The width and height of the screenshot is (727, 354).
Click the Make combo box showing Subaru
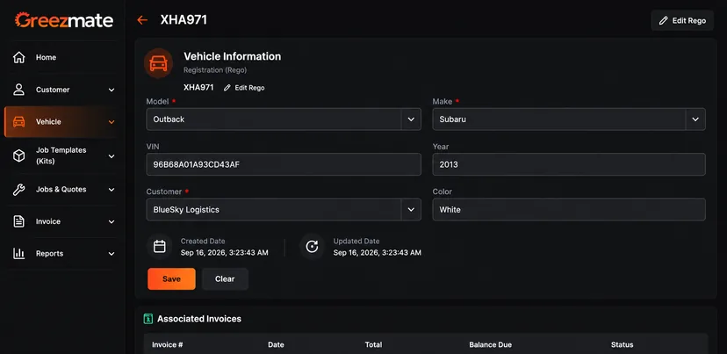tap(569, 119)
